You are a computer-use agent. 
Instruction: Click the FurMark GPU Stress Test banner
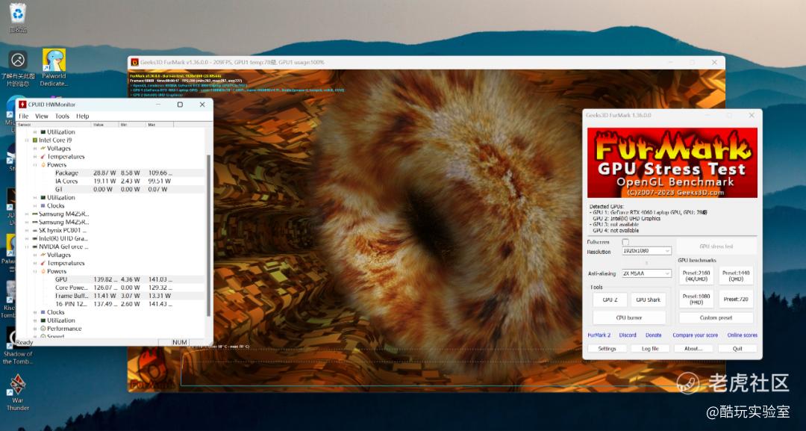[x=672, y=163]
